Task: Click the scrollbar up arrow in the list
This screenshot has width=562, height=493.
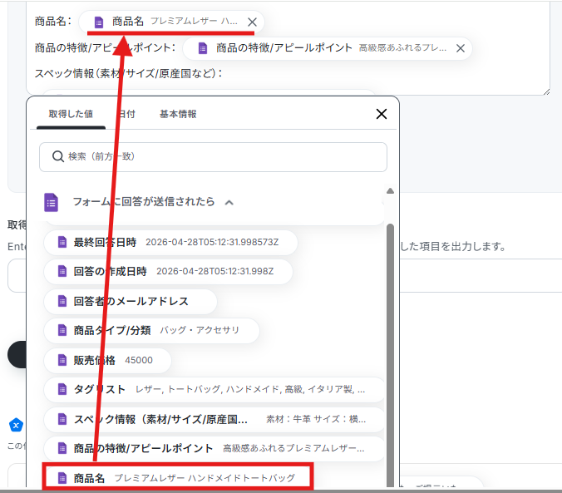Action: 390,190
